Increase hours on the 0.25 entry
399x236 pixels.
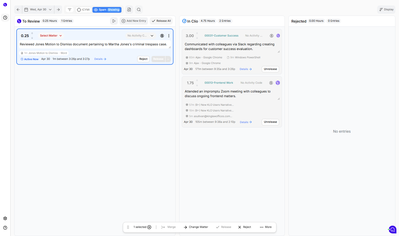pyautogui.click(x=32, y=33)
